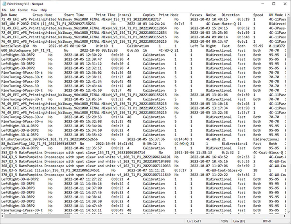Click 'LeftRight-3D-DRP3' at 14:37:00 row
Viewport: 291px width, 224px height.
click(18, 188)
